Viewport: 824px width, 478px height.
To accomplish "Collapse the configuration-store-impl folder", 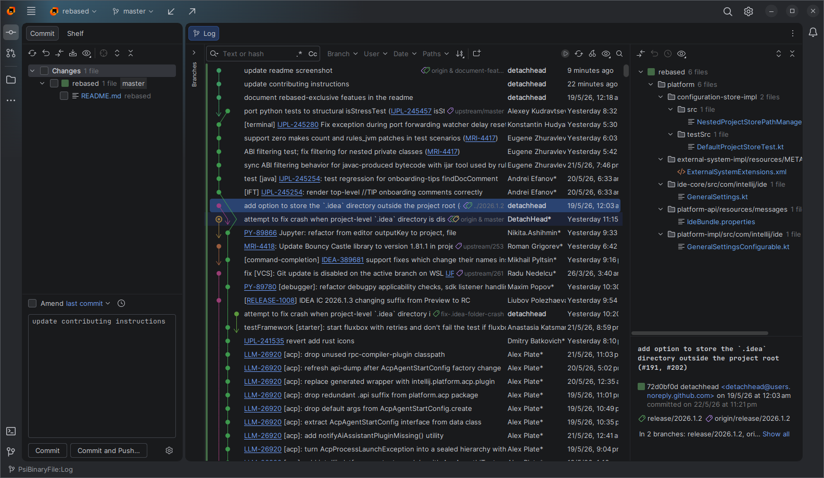I will (x=661, y=97).
